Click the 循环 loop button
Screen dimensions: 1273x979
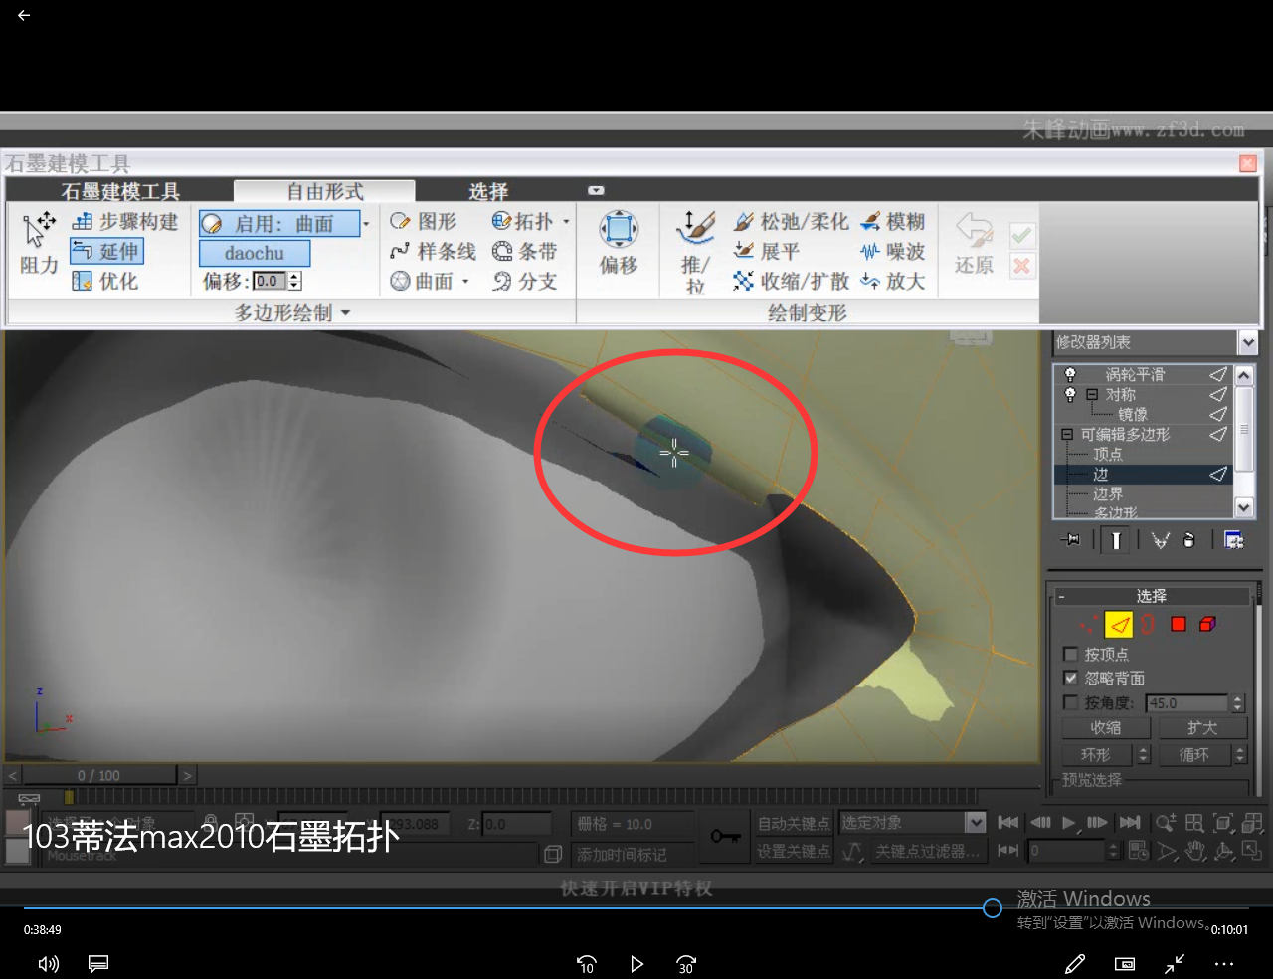click(x=1194, y=754)
